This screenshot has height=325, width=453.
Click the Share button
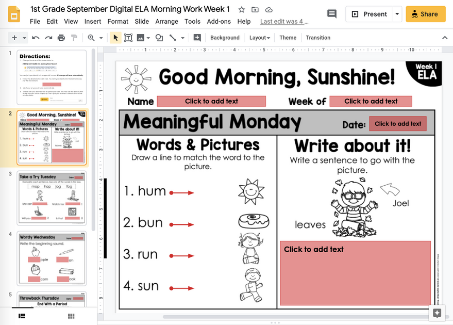pyautogui.click(x=425, y=14)
